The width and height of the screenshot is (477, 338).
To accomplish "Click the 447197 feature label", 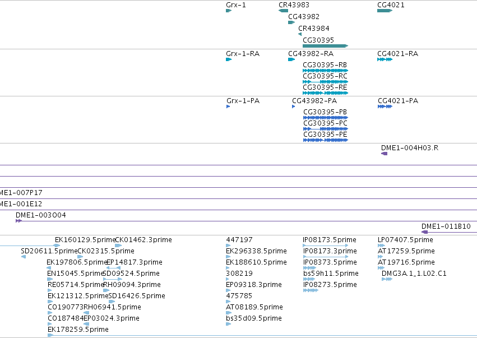I will pyautogui.click(x=239, y=240).
